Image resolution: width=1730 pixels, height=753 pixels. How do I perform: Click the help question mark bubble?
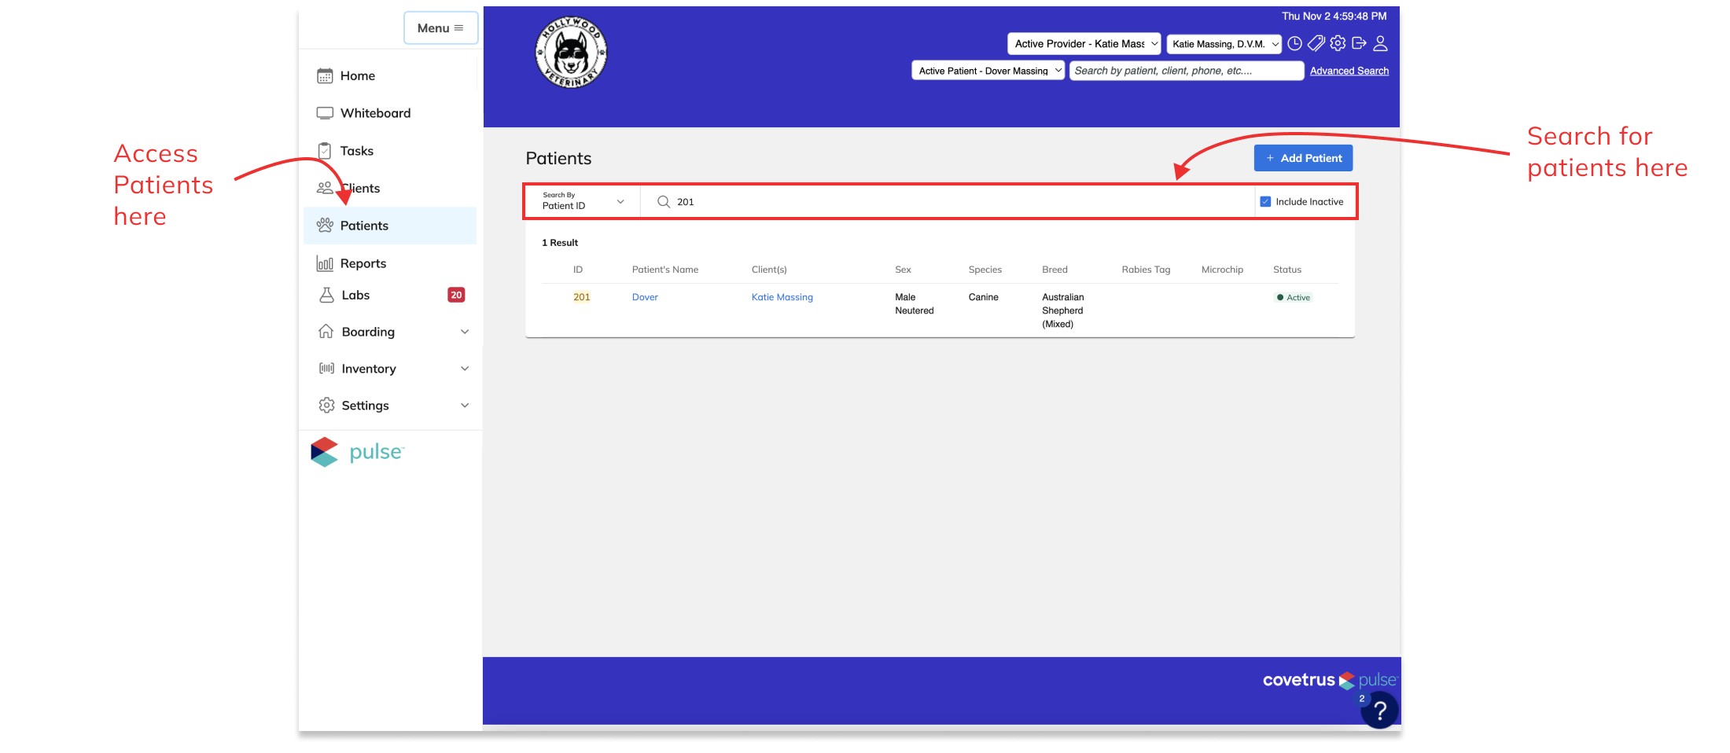[x=1379, y=711]
